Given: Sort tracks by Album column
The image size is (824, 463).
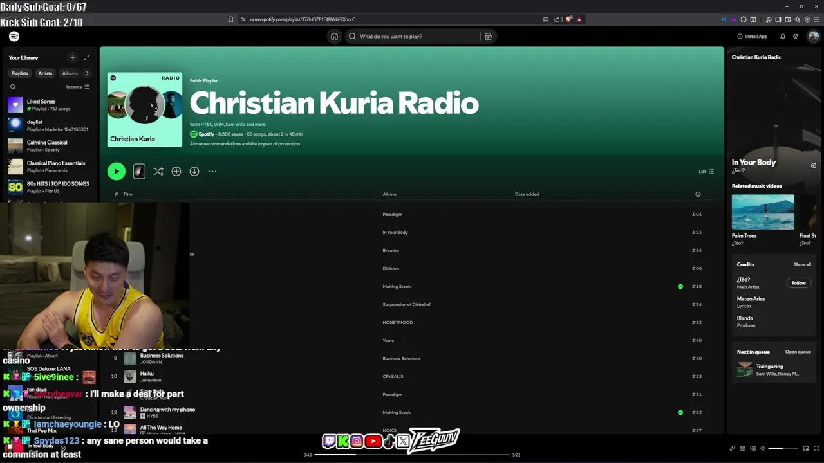Looking at the screenshot, I should (x=389, y=194).
